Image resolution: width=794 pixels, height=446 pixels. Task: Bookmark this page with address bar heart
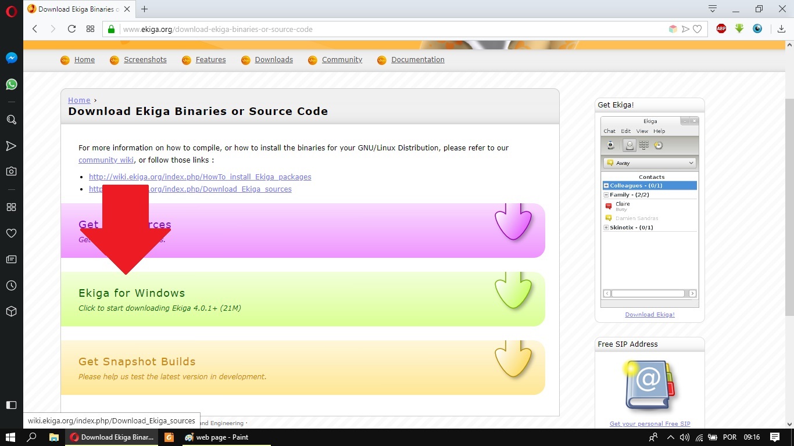point(698,29)
